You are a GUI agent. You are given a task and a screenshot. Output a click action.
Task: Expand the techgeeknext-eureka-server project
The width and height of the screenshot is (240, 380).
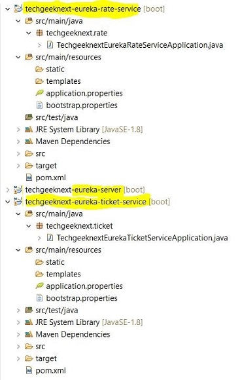point(8,190)
